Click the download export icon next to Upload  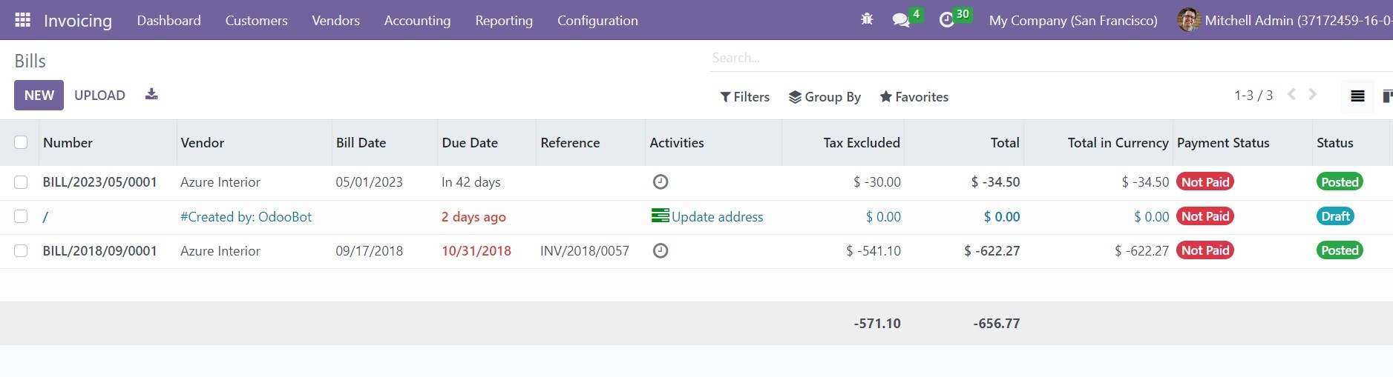[151, 94]
